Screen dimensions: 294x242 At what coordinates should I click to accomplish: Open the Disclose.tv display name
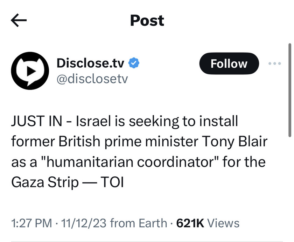tap(90, 63)
